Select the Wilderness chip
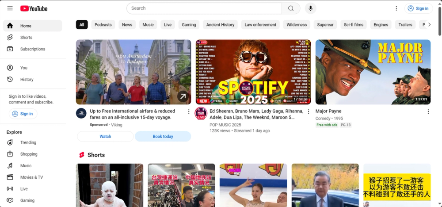This screenshot has height=207, width=442. [297, 24]
